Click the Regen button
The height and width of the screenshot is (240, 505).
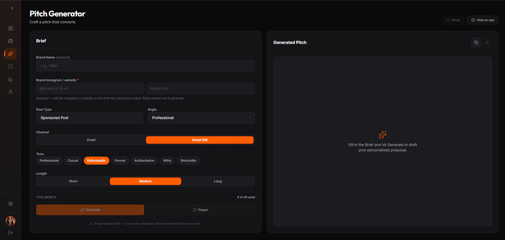tap(201, 210)
